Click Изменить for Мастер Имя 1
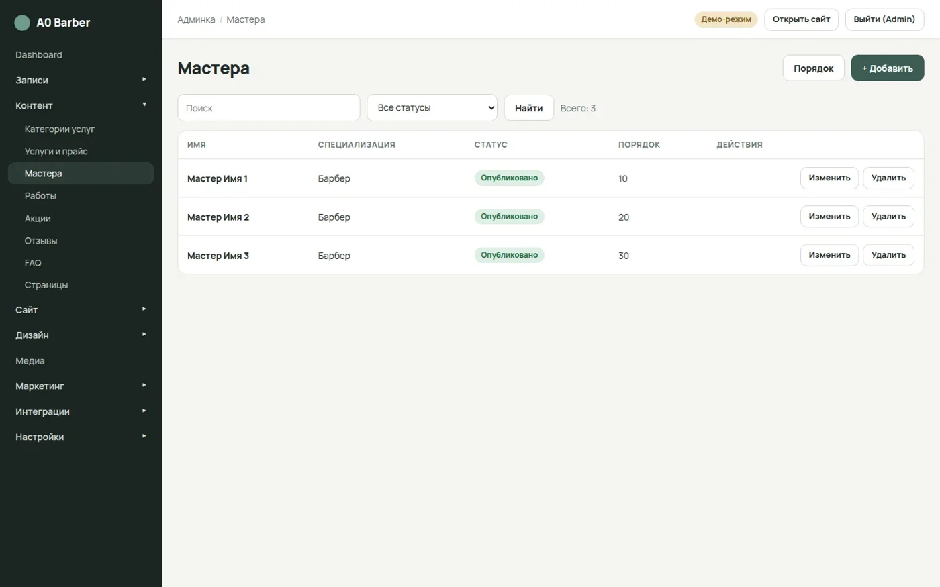Screen dimensions: 940x587 tap(829, 178)
